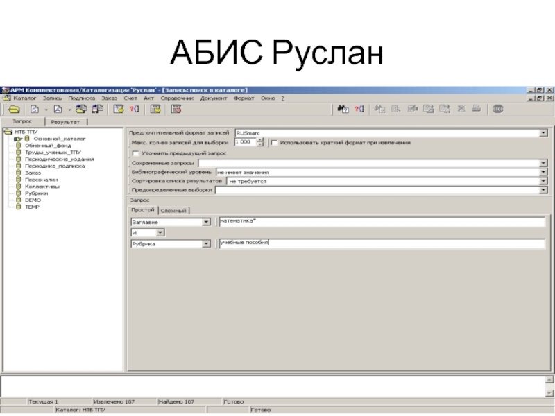Click the question-mark form icon after the floppy icon
The image size is (555, 416).
pyautogui.click(x=118, y=109)
